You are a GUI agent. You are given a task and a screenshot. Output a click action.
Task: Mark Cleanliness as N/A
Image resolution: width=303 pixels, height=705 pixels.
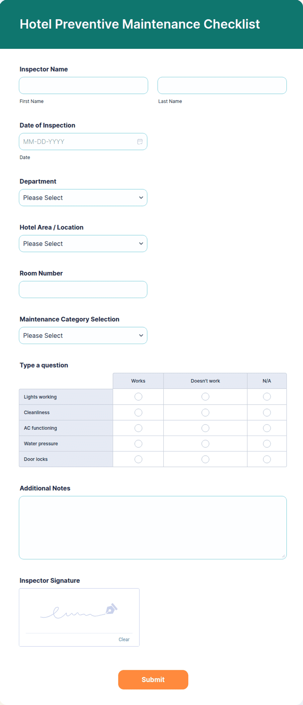[x=267, y=412]
